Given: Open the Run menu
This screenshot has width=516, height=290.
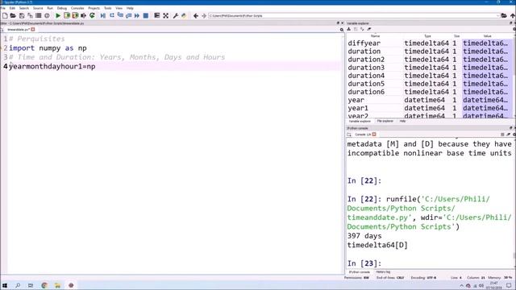Looking at the screenshot, I should point(50,8).
